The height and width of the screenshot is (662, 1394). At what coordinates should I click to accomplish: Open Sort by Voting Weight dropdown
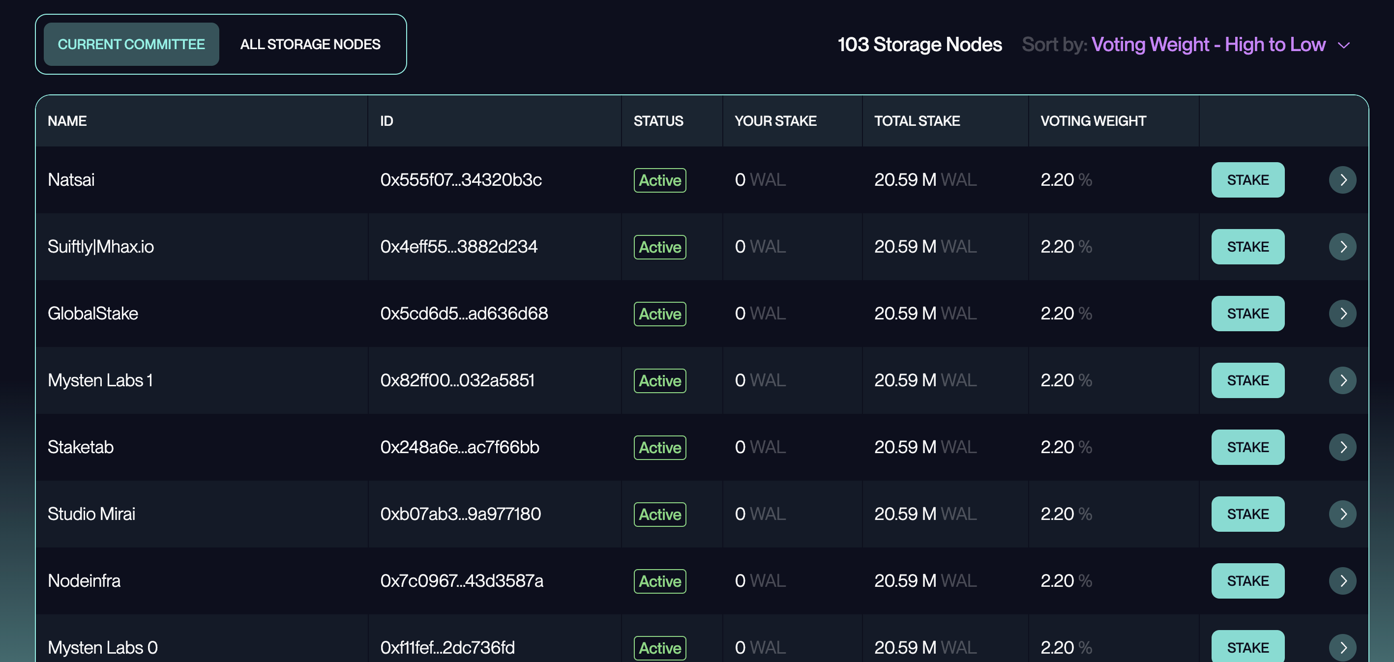(1208, 44)
